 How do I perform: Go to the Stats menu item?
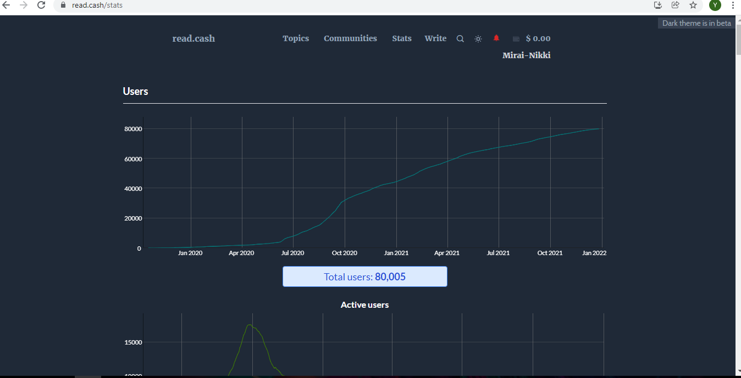(402, 38)
